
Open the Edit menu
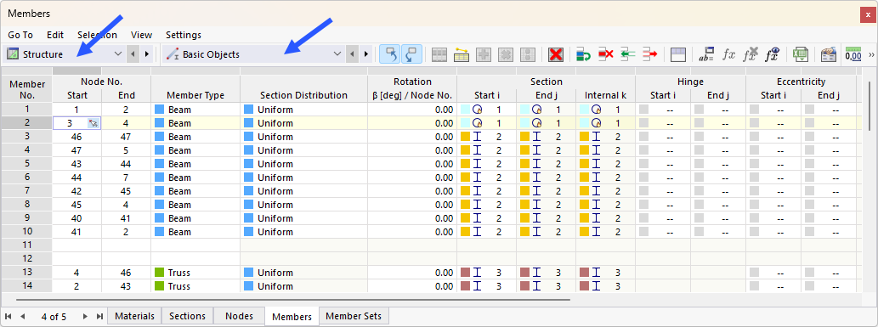55,35
